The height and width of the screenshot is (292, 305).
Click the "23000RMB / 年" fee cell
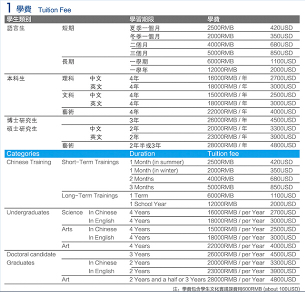pos(227,137)
